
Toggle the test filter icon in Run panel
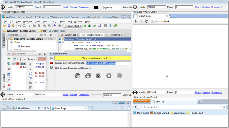(x=15, y=59)
